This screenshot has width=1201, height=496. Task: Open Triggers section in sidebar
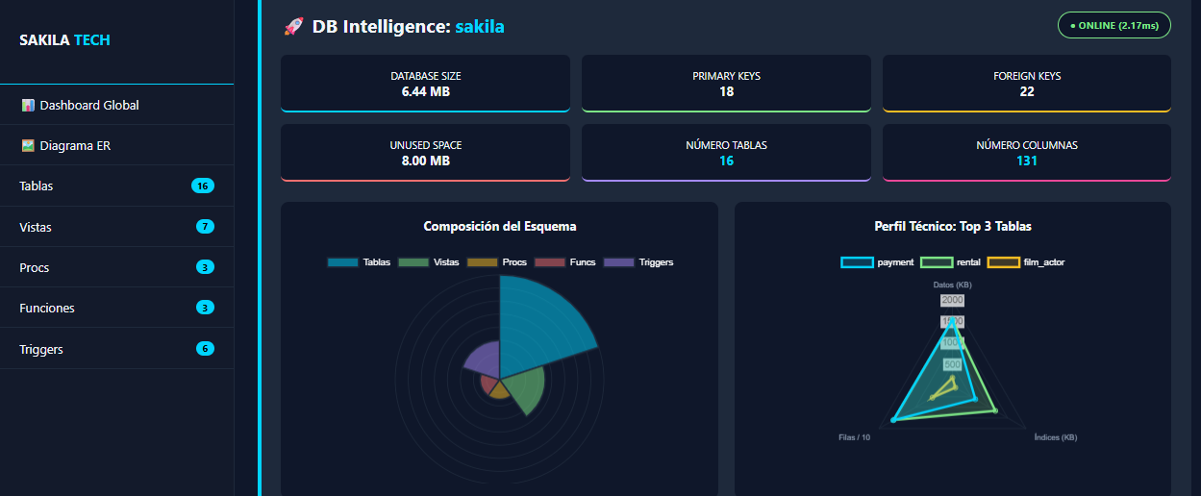[x=41, y=350]
